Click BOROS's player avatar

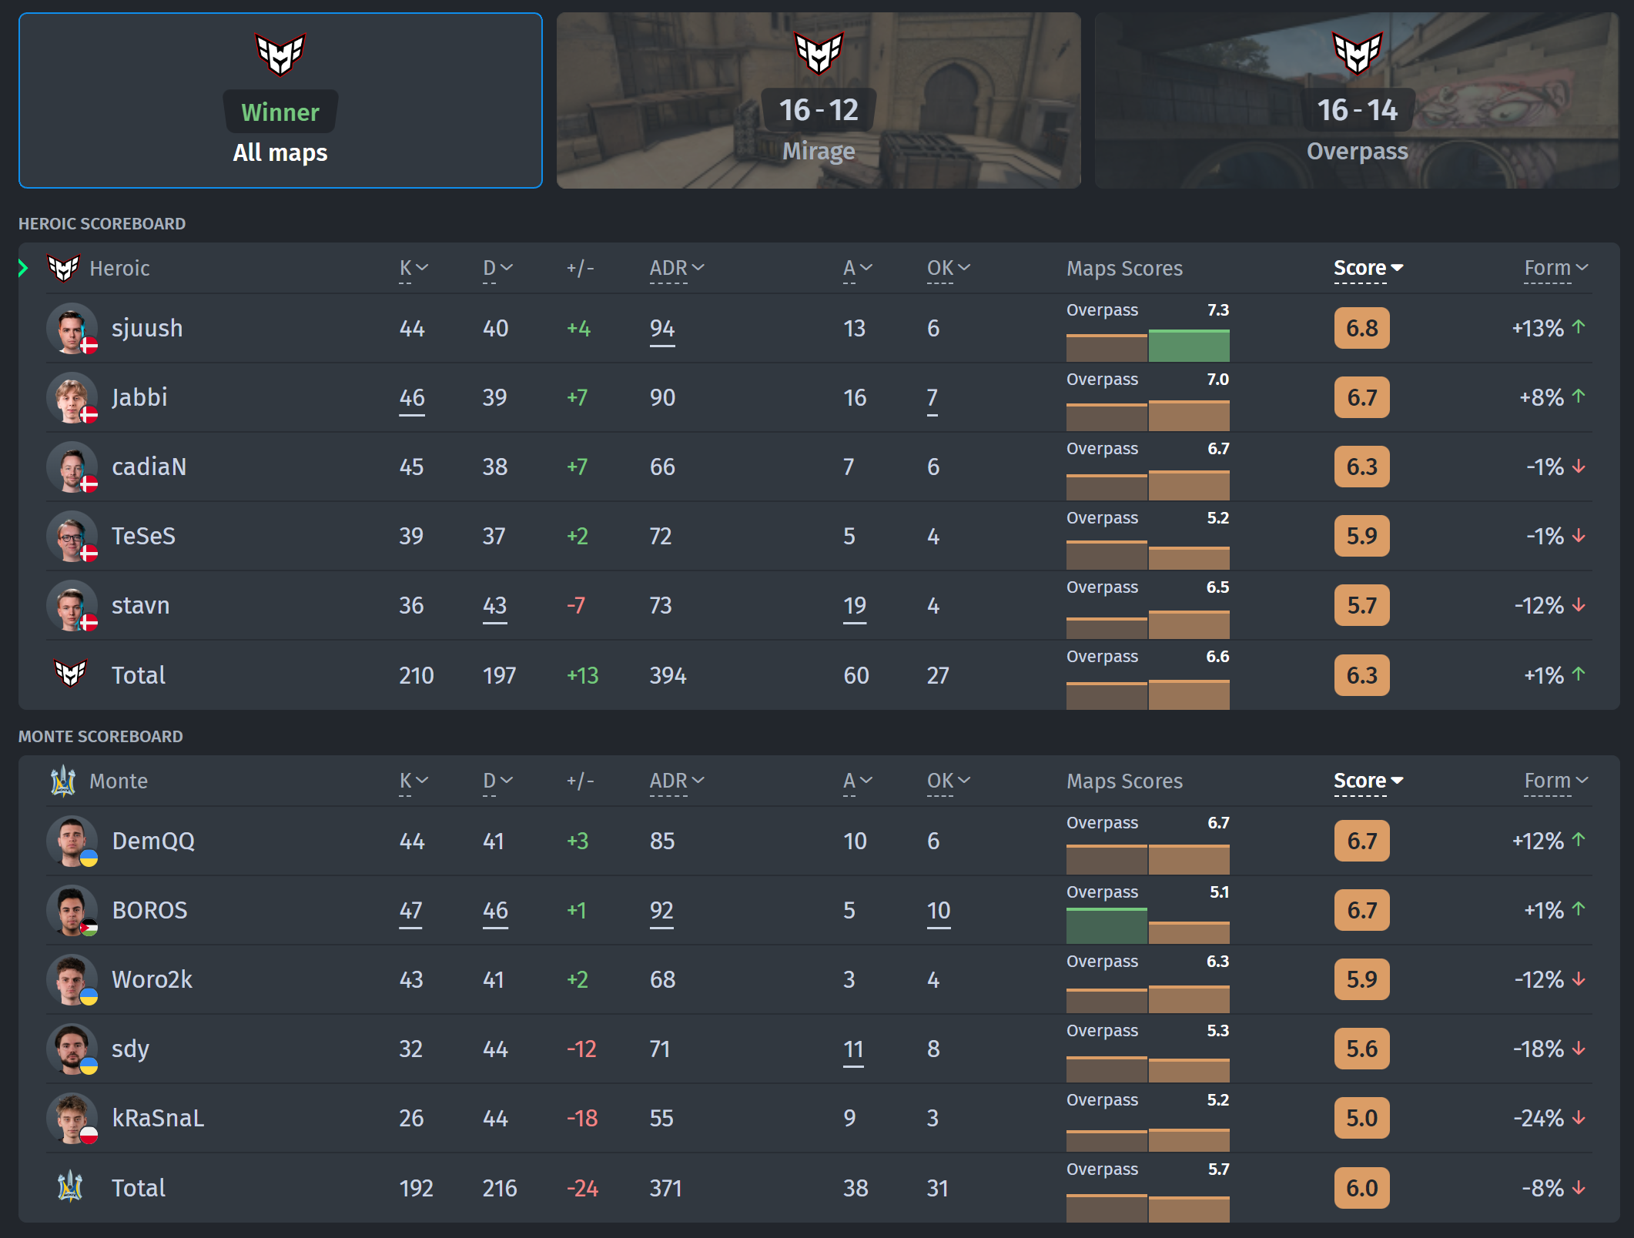pyautogui.click(x=72, y=910)
